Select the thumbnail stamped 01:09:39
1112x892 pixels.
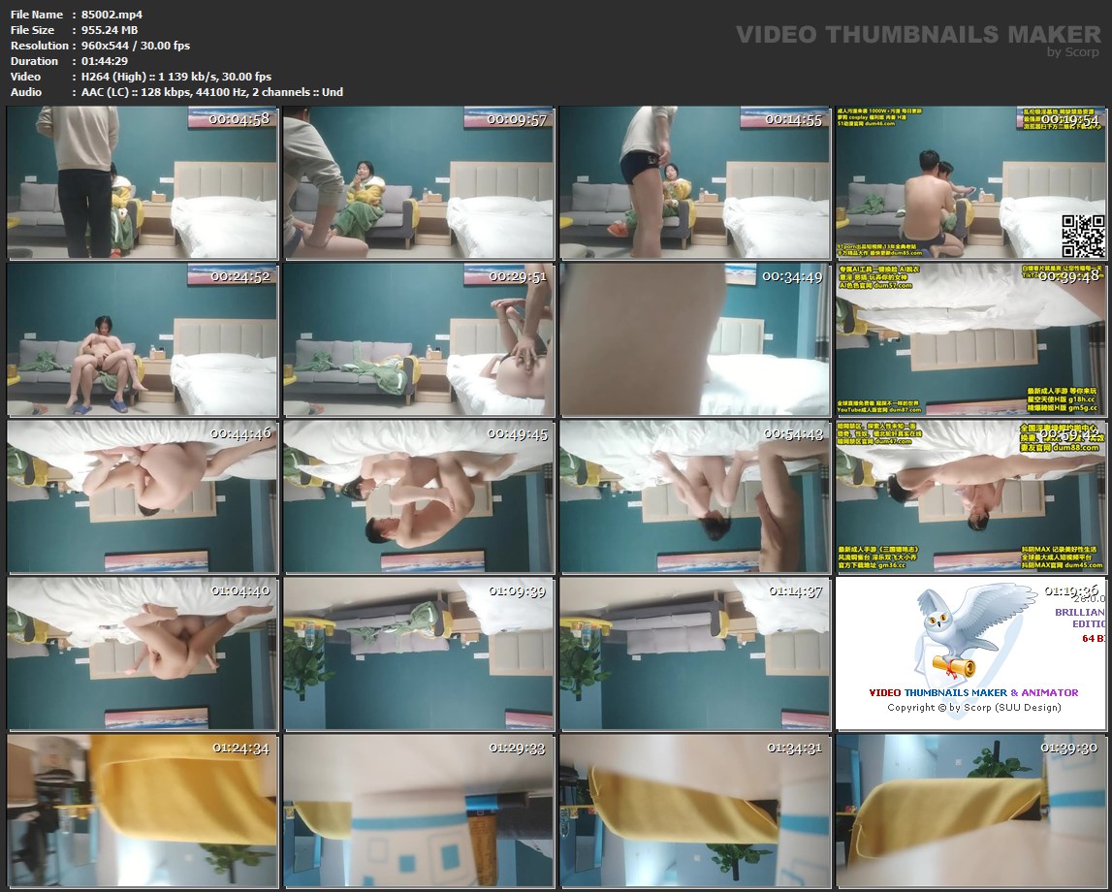point(419,653)
